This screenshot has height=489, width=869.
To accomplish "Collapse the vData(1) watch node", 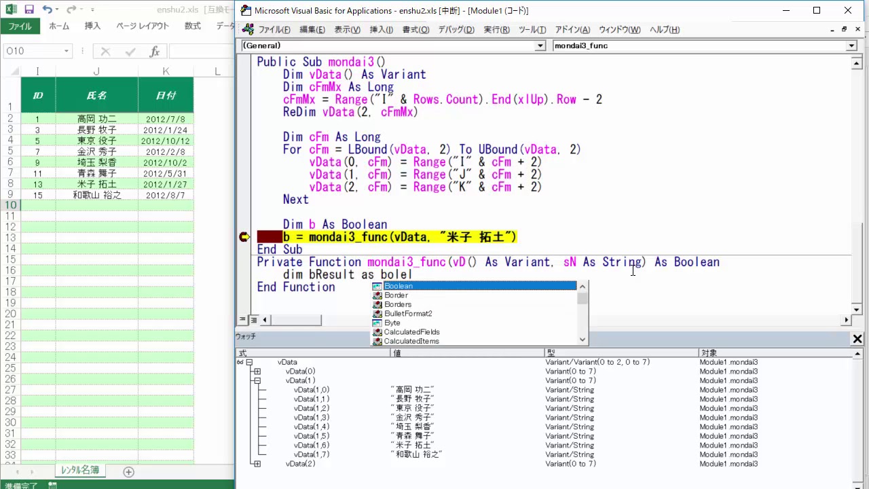I will pos(257,381).
